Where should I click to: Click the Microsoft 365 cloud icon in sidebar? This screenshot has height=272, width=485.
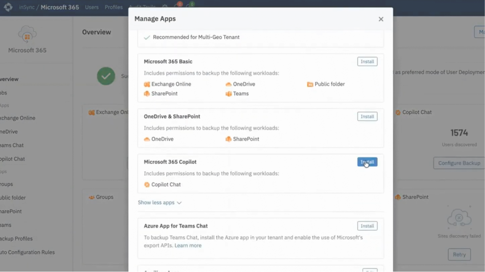[x=27, y=34]
